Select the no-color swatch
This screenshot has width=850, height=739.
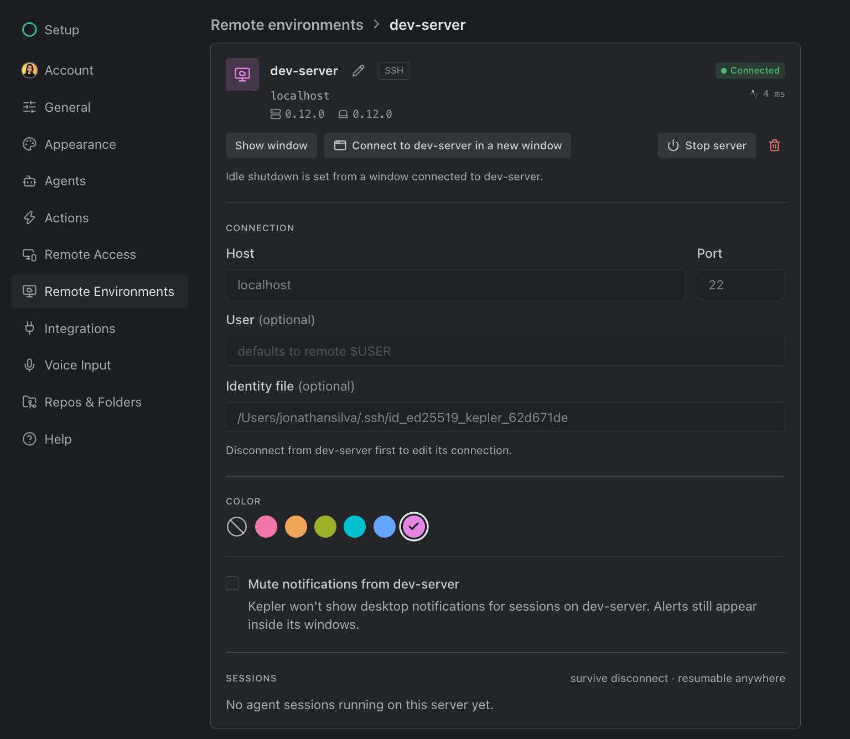[x=237, y=527]
